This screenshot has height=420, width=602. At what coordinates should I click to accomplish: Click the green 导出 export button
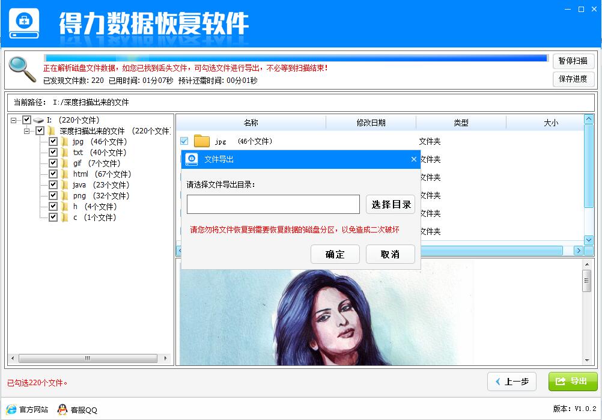pos(573,382)
